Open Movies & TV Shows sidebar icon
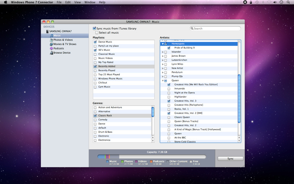Image resolution: width=294 pixels, height=184 pixels. pyautogui.click(x=51, y=44)
